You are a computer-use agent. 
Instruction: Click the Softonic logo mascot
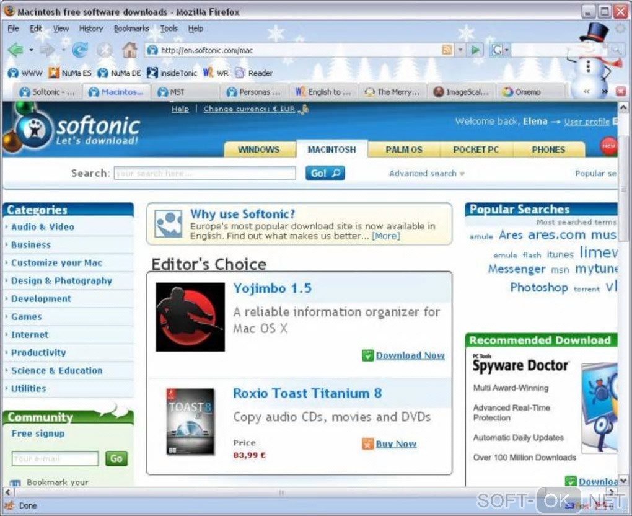tap(34, 129)
